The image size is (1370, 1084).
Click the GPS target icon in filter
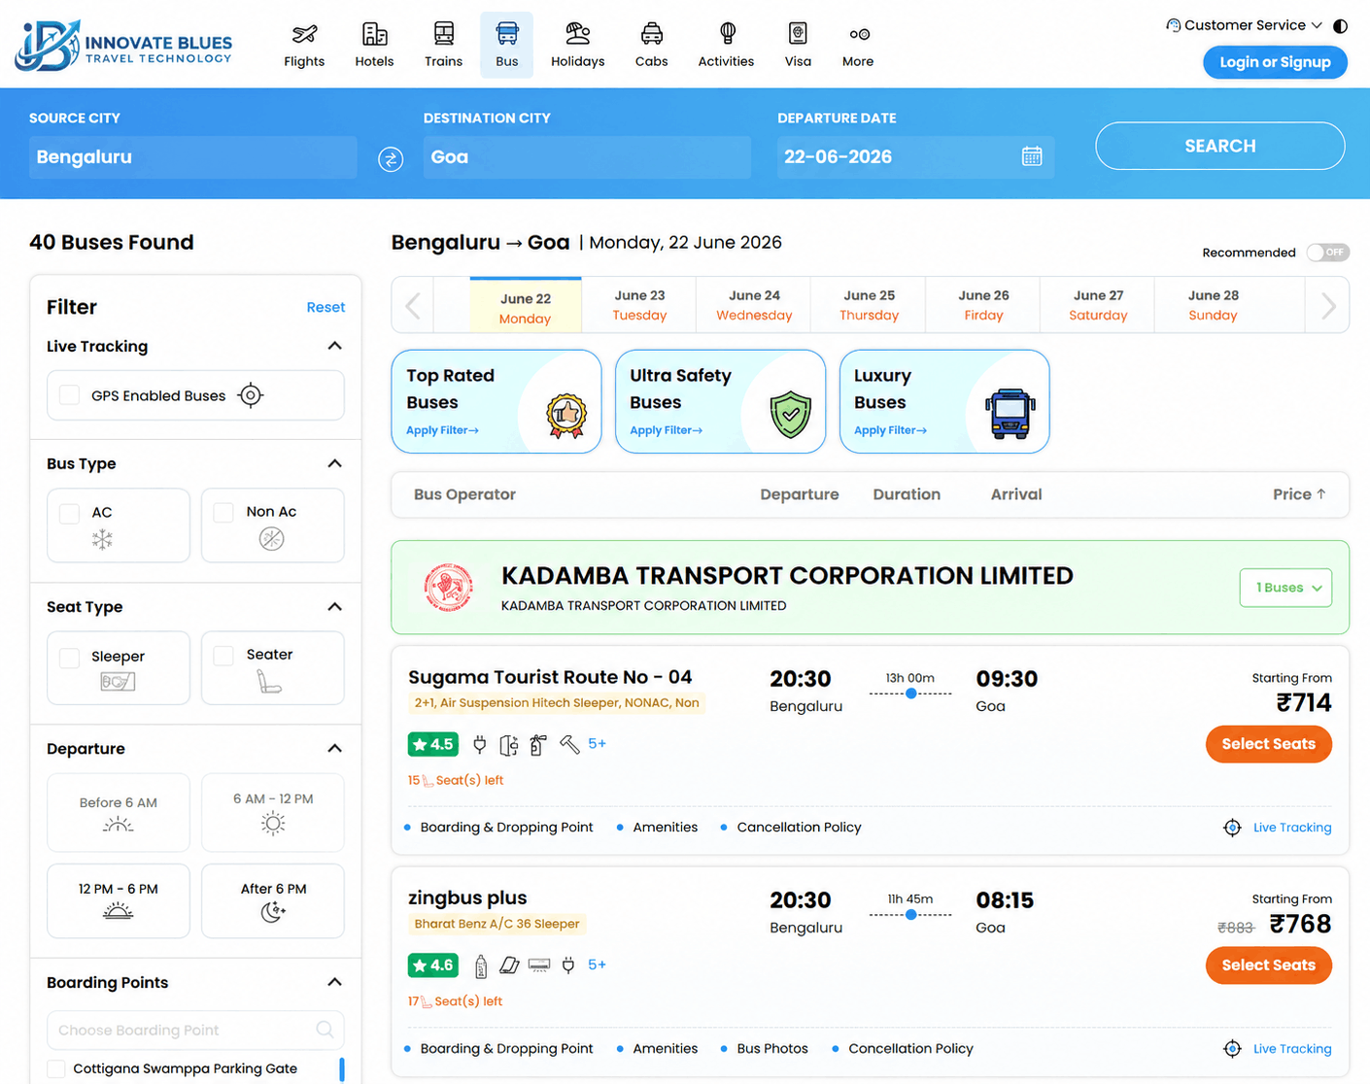251,395
